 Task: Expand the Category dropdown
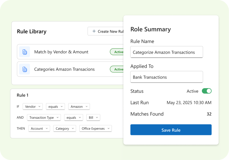tap(65, 129)
